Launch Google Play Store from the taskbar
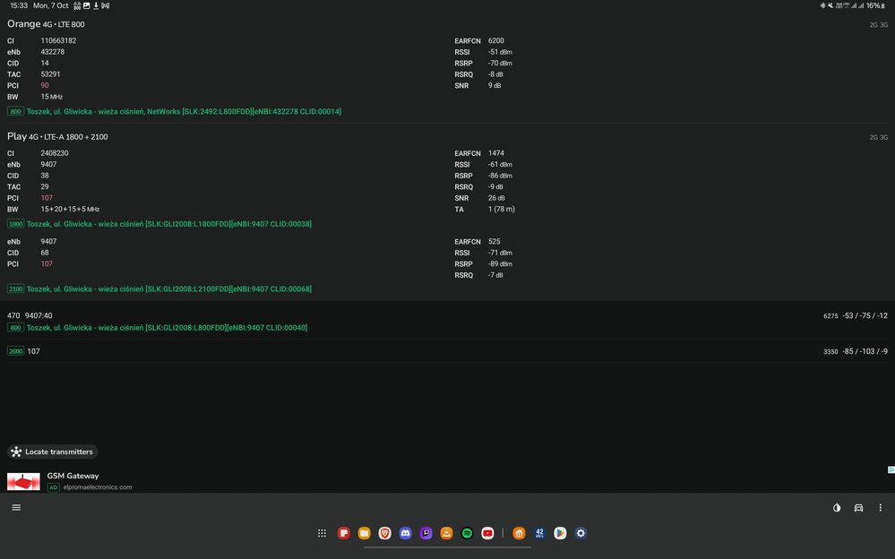The image size is (895, 559). coord(560,533)
